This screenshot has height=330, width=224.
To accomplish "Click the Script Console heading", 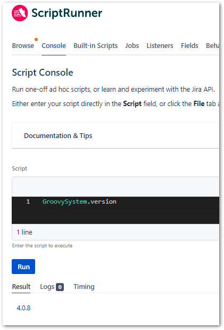I will 43,73.
